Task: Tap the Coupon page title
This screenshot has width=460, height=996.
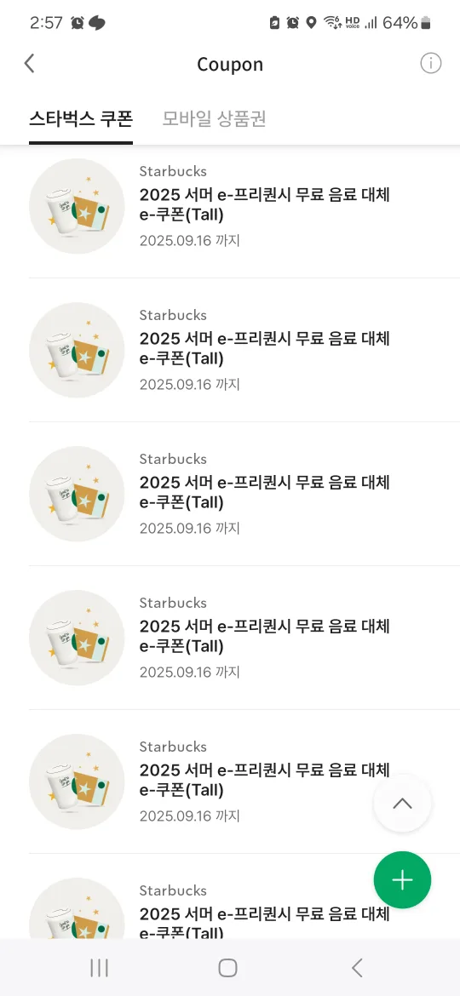Action: pyautogui.click(x=230, y=64)
